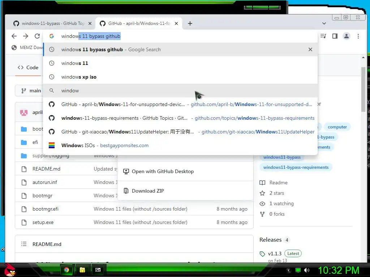Open the media controls icon
This screenshot has width=370, height=277.
coord(323,36)
